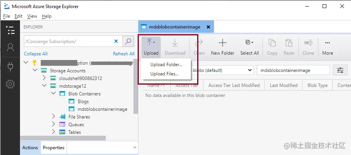Click the Clone toolbar button
351x155 pixels.
(308, 47)
